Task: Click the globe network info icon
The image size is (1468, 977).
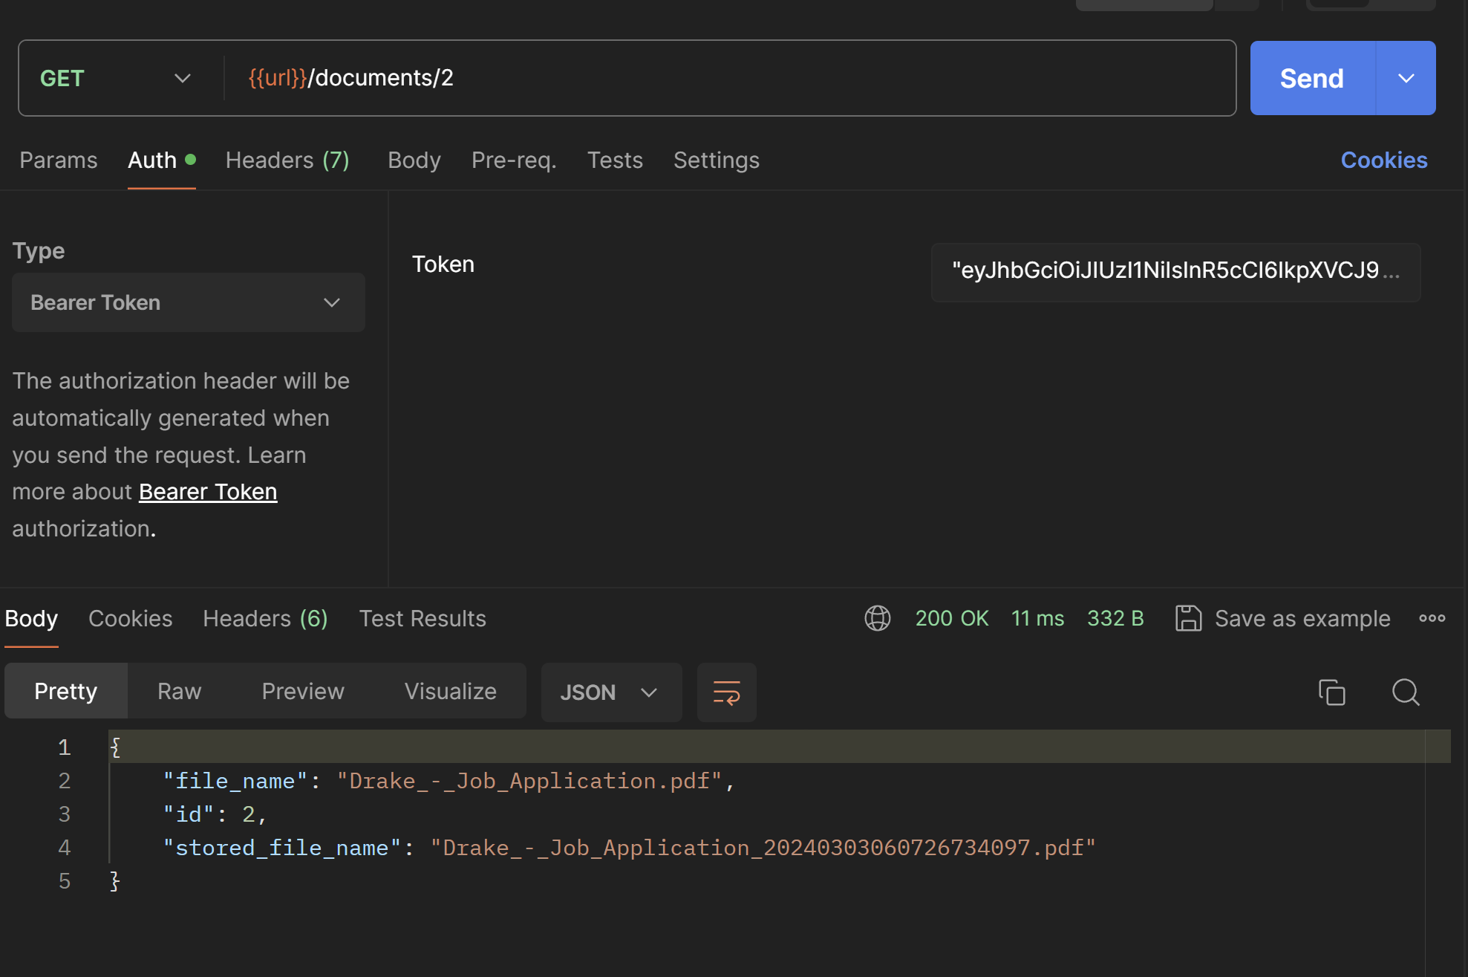Action: tap(877, 618)
